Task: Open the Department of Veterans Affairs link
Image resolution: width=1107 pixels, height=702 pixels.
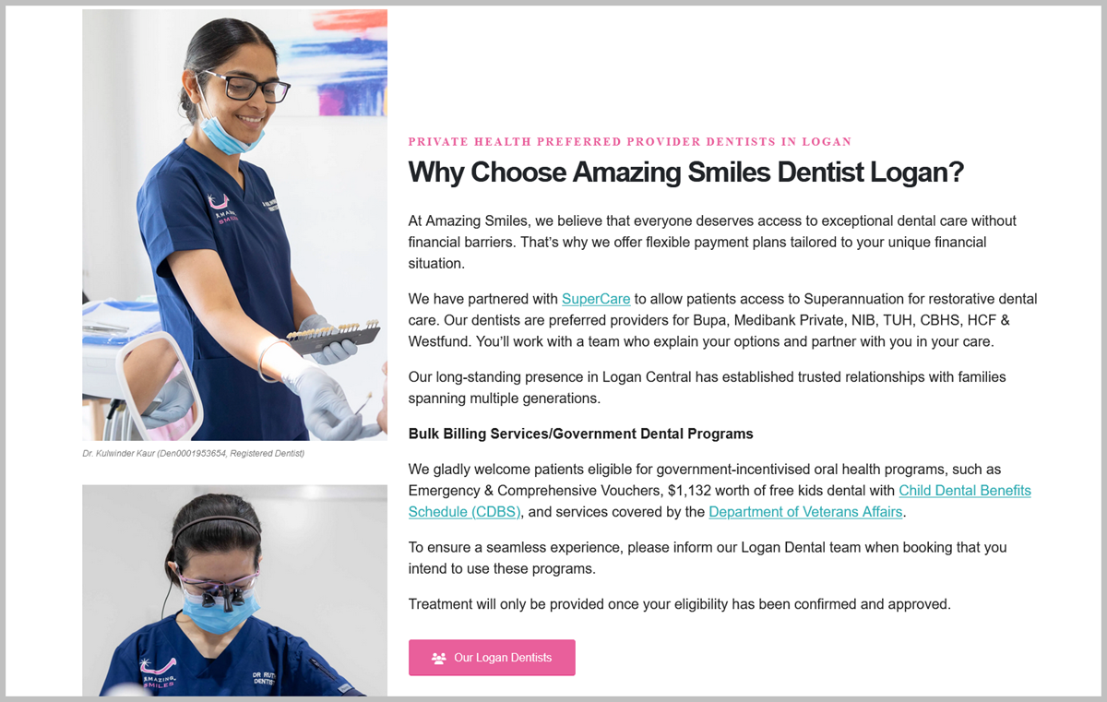Action: (x=805, y=511)
